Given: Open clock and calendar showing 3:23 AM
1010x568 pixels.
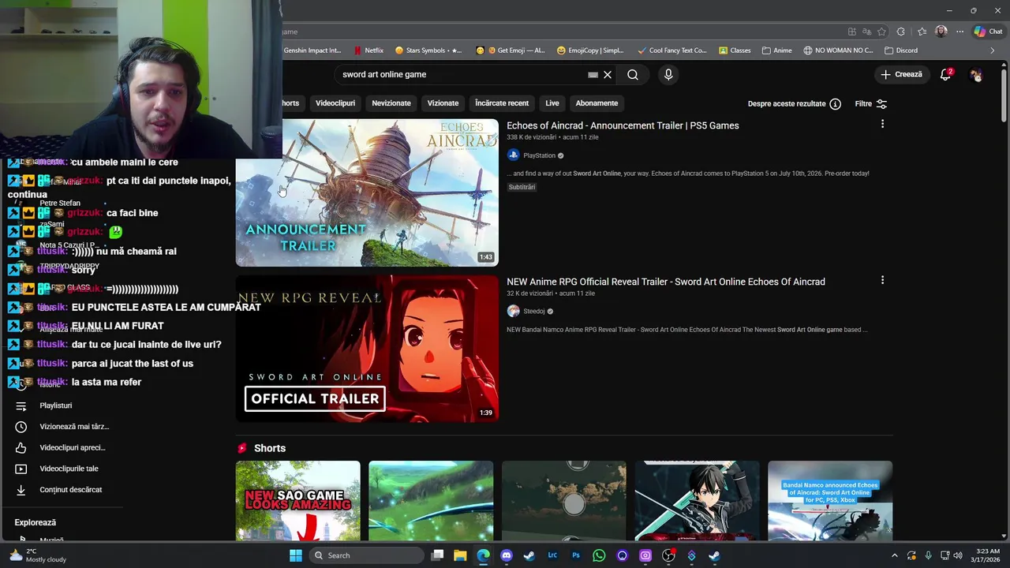Looking at the screenshot, I should coord(988,555).
